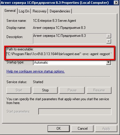Click the Description scroll down arrow

(109, 41)
